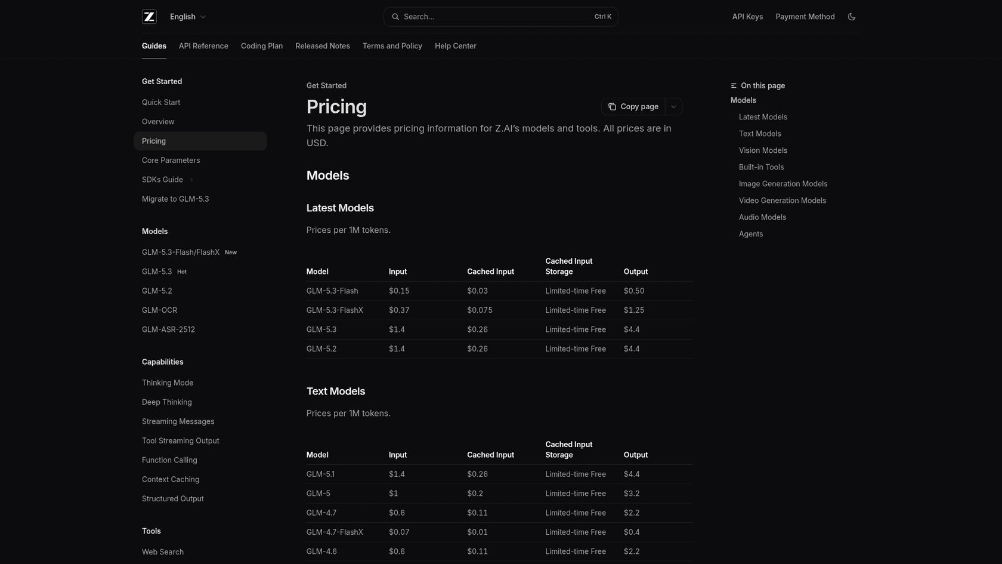Open the Copy page dropdown arrow

673,107
